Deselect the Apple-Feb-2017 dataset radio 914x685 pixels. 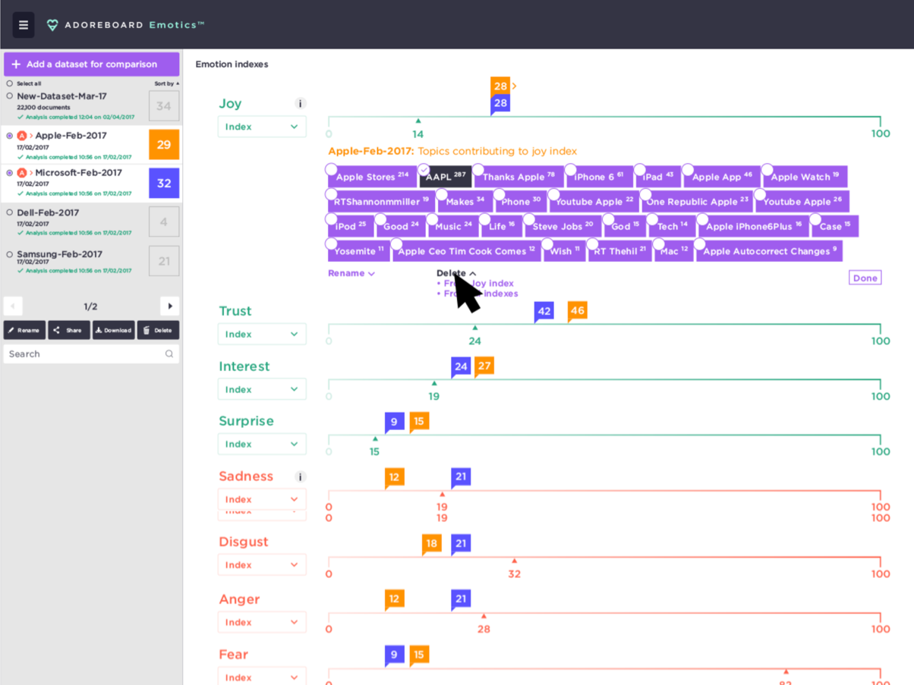coord(10,136)
